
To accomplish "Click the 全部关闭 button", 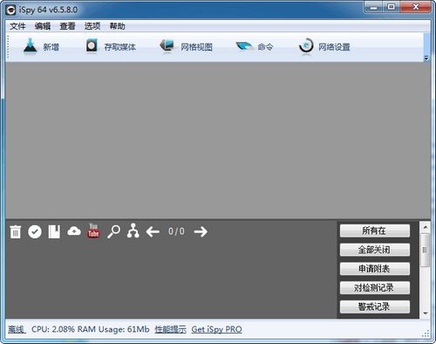I will [375, 250].
